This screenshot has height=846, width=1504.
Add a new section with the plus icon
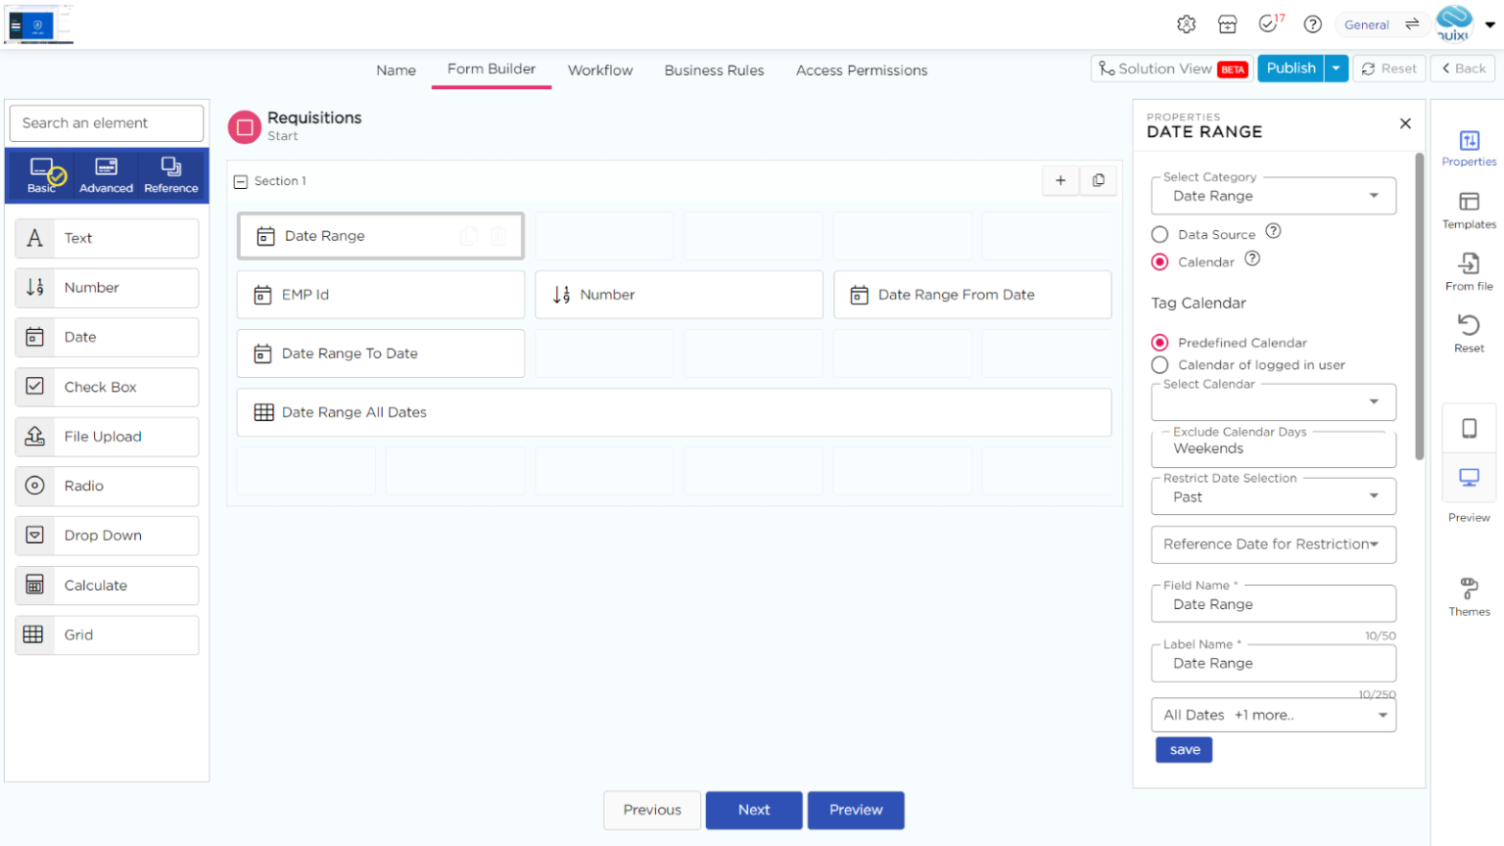pyautogui.click(x=1060, y=181)
